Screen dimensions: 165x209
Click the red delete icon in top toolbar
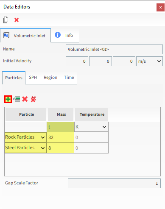point(17,20)
